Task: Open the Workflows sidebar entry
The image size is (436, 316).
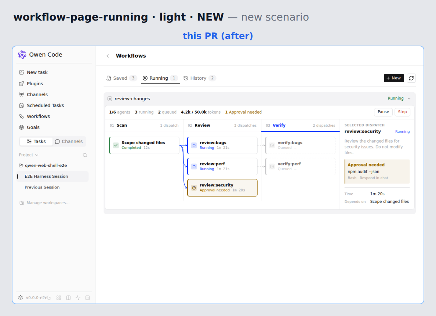Action: tap(38, 116)
